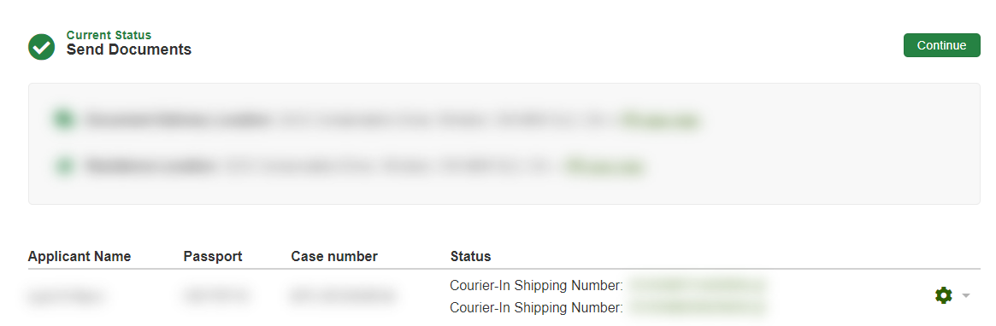
Task: Click the Case number column header
Action: [x=334, y=256]
